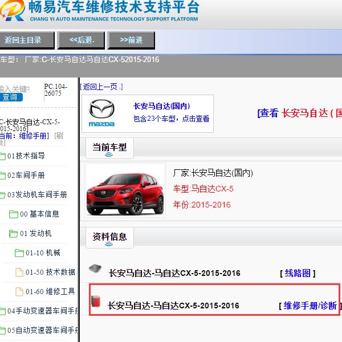Expand the 01技术指导 tree item
The image size is (342, 342).
click(26, 156)
